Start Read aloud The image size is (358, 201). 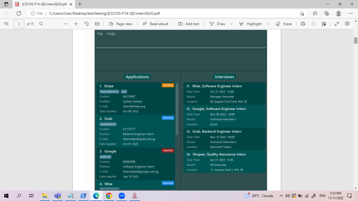point(155,24)
